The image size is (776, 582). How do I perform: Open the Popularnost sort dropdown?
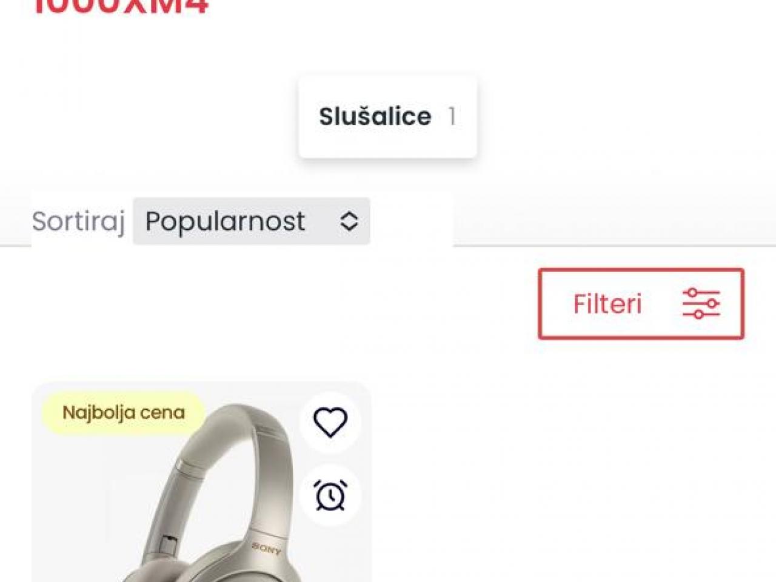[x=252, y=221]
